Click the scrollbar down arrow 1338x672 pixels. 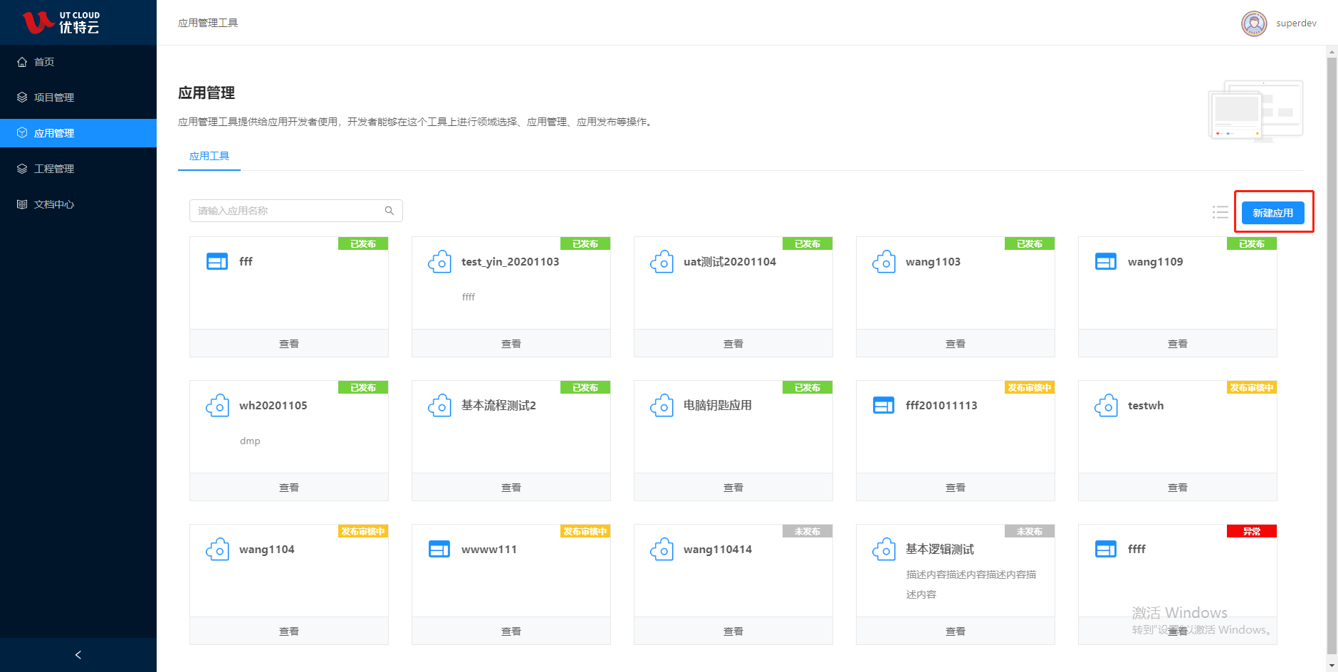coord(1332,666)
